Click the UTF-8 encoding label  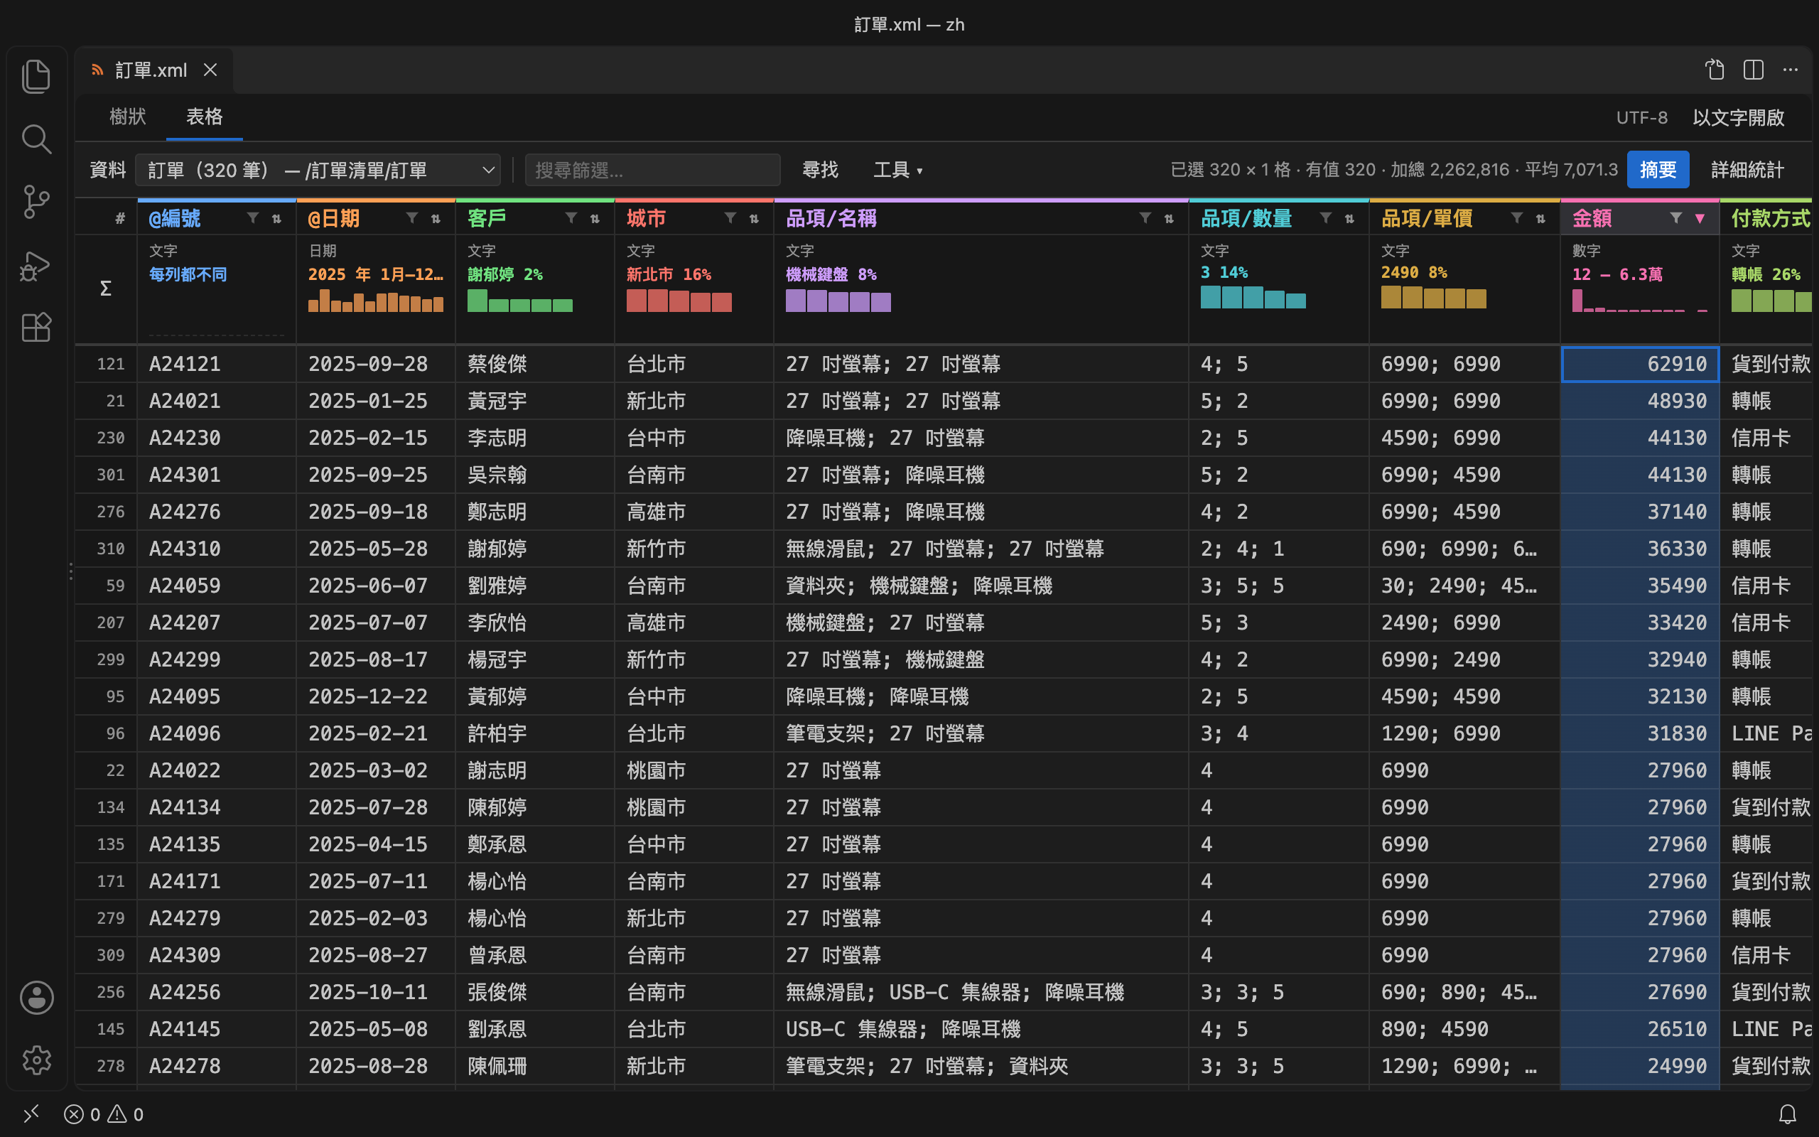1641,117
